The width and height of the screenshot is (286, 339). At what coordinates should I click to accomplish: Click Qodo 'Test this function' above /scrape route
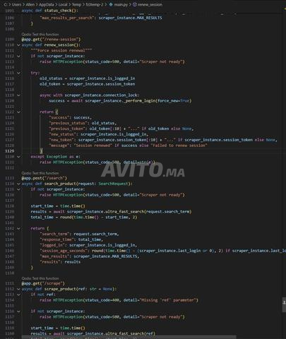[x=40, y=278]
